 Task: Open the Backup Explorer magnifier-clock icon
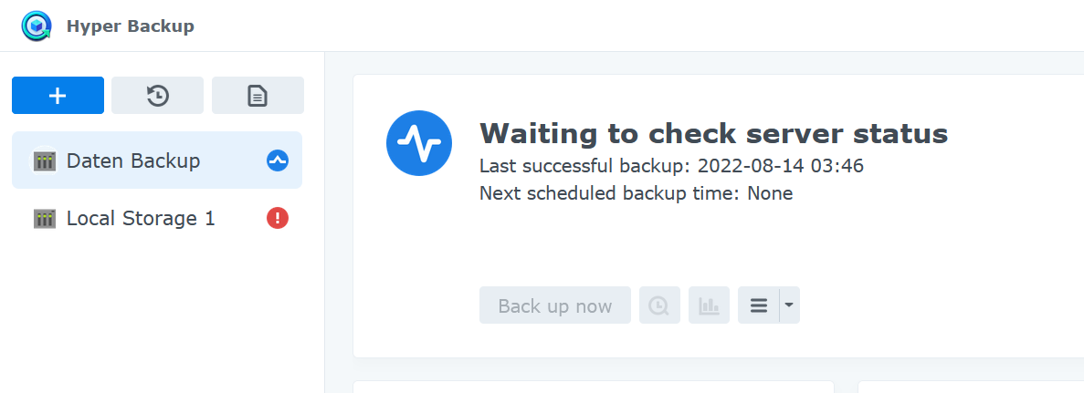[659, 305]
